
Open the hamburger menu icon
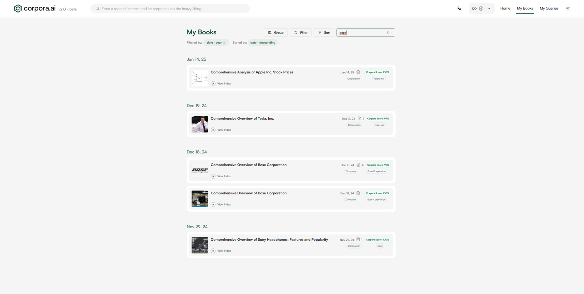tap(568, 8)
